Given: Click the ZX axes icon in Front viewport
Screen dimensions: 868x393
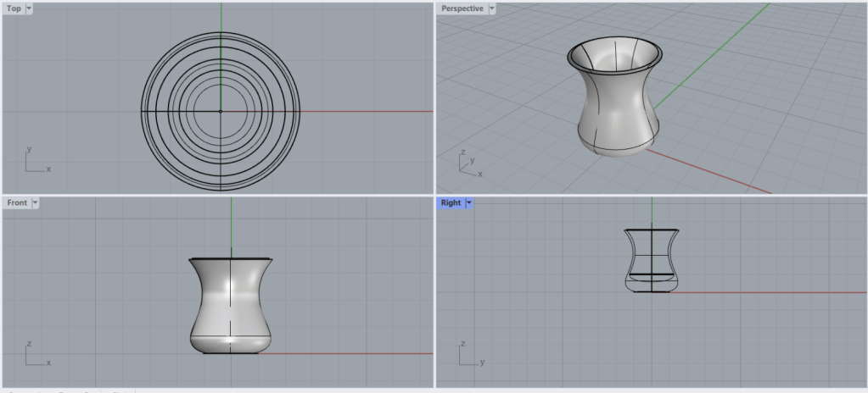Looking at the screenshot, I should tap(35, 355).
